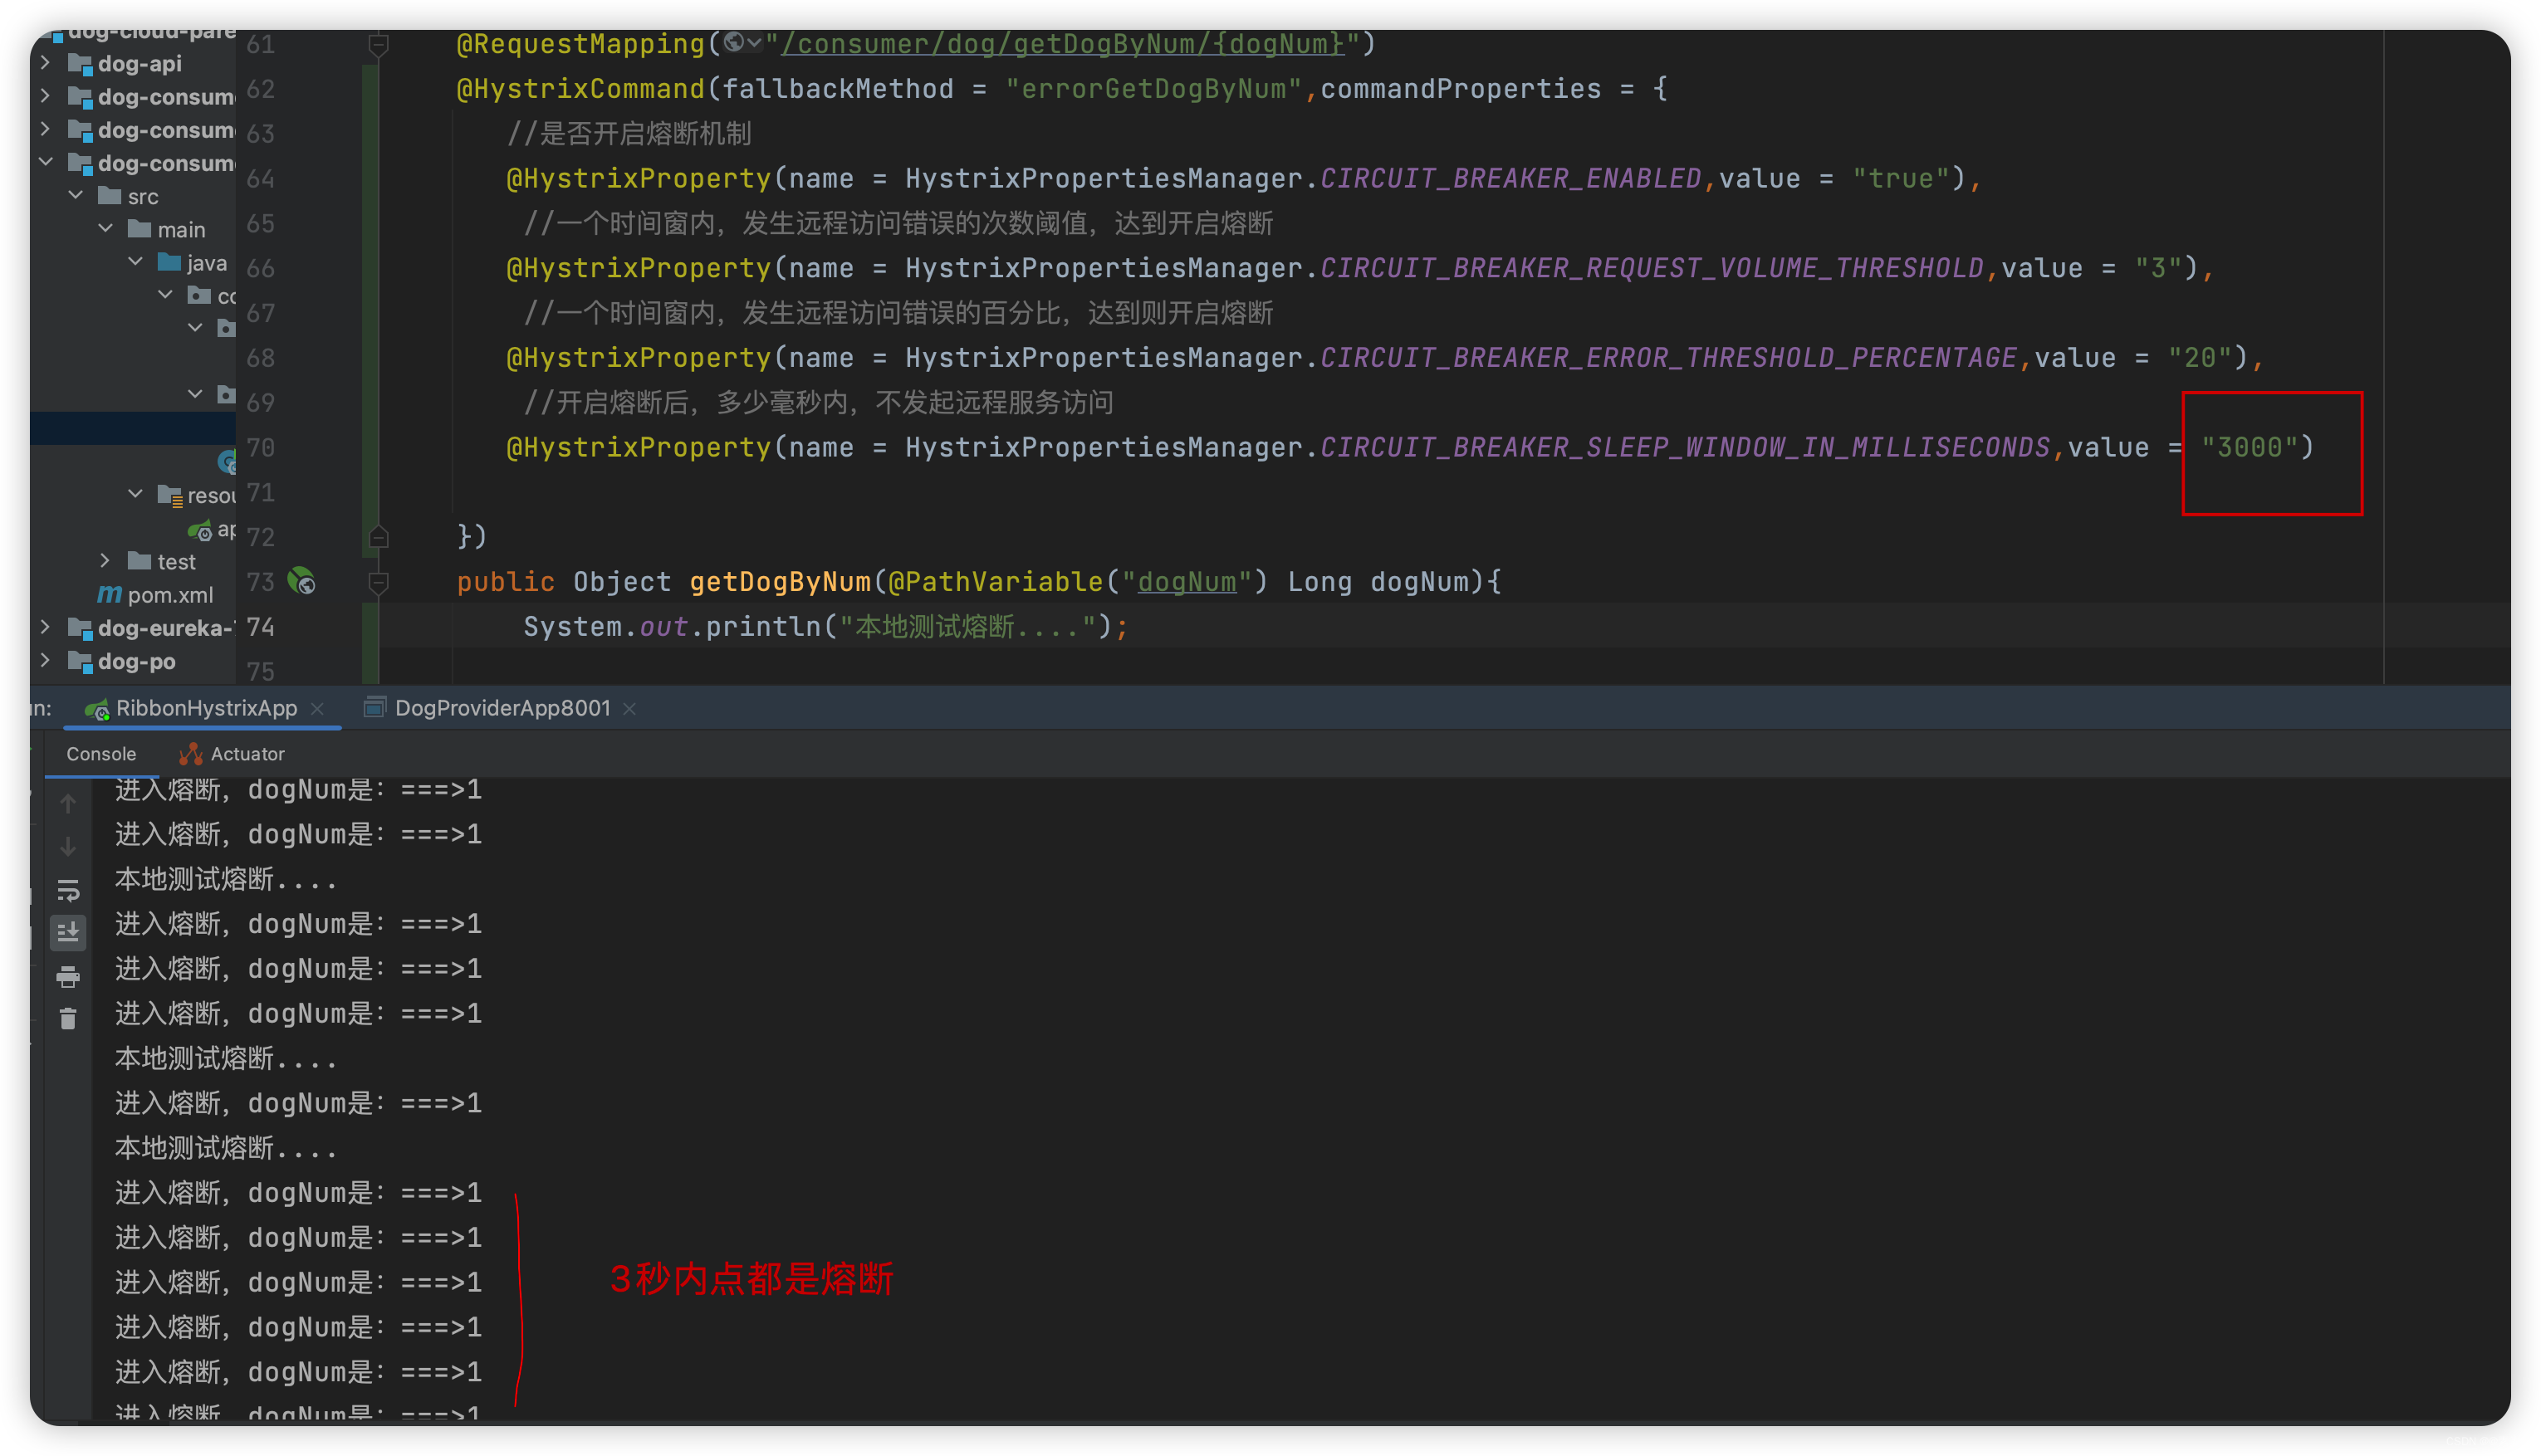
Task: Expand the dog-eureka module
Action: click(x=45, y=627)
